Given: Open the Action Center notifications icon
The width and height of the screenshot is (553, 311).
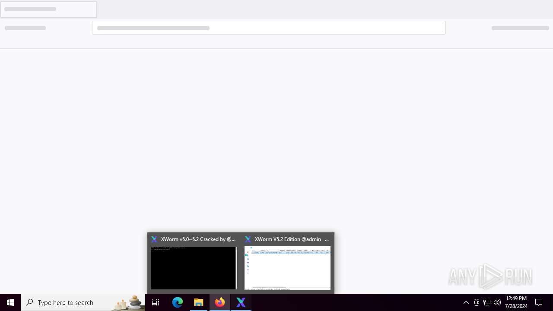Looking at the screenshot, I should click(539, 302).
